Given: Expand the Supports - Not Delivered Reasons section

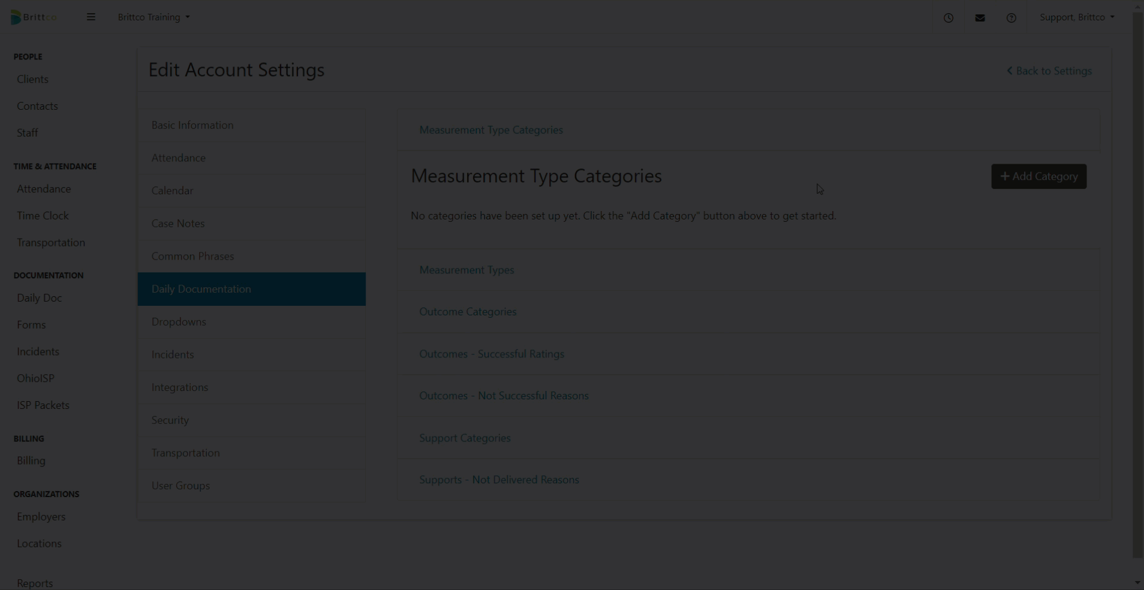Looking at the screenshot, I should [498, 479].
